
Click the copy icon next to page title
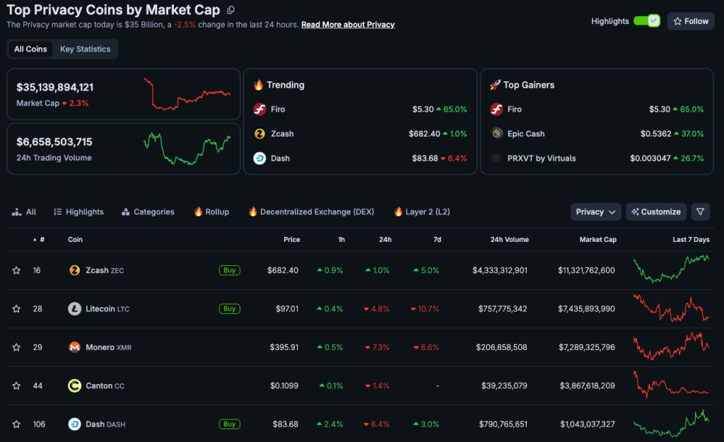coord(232,10)
